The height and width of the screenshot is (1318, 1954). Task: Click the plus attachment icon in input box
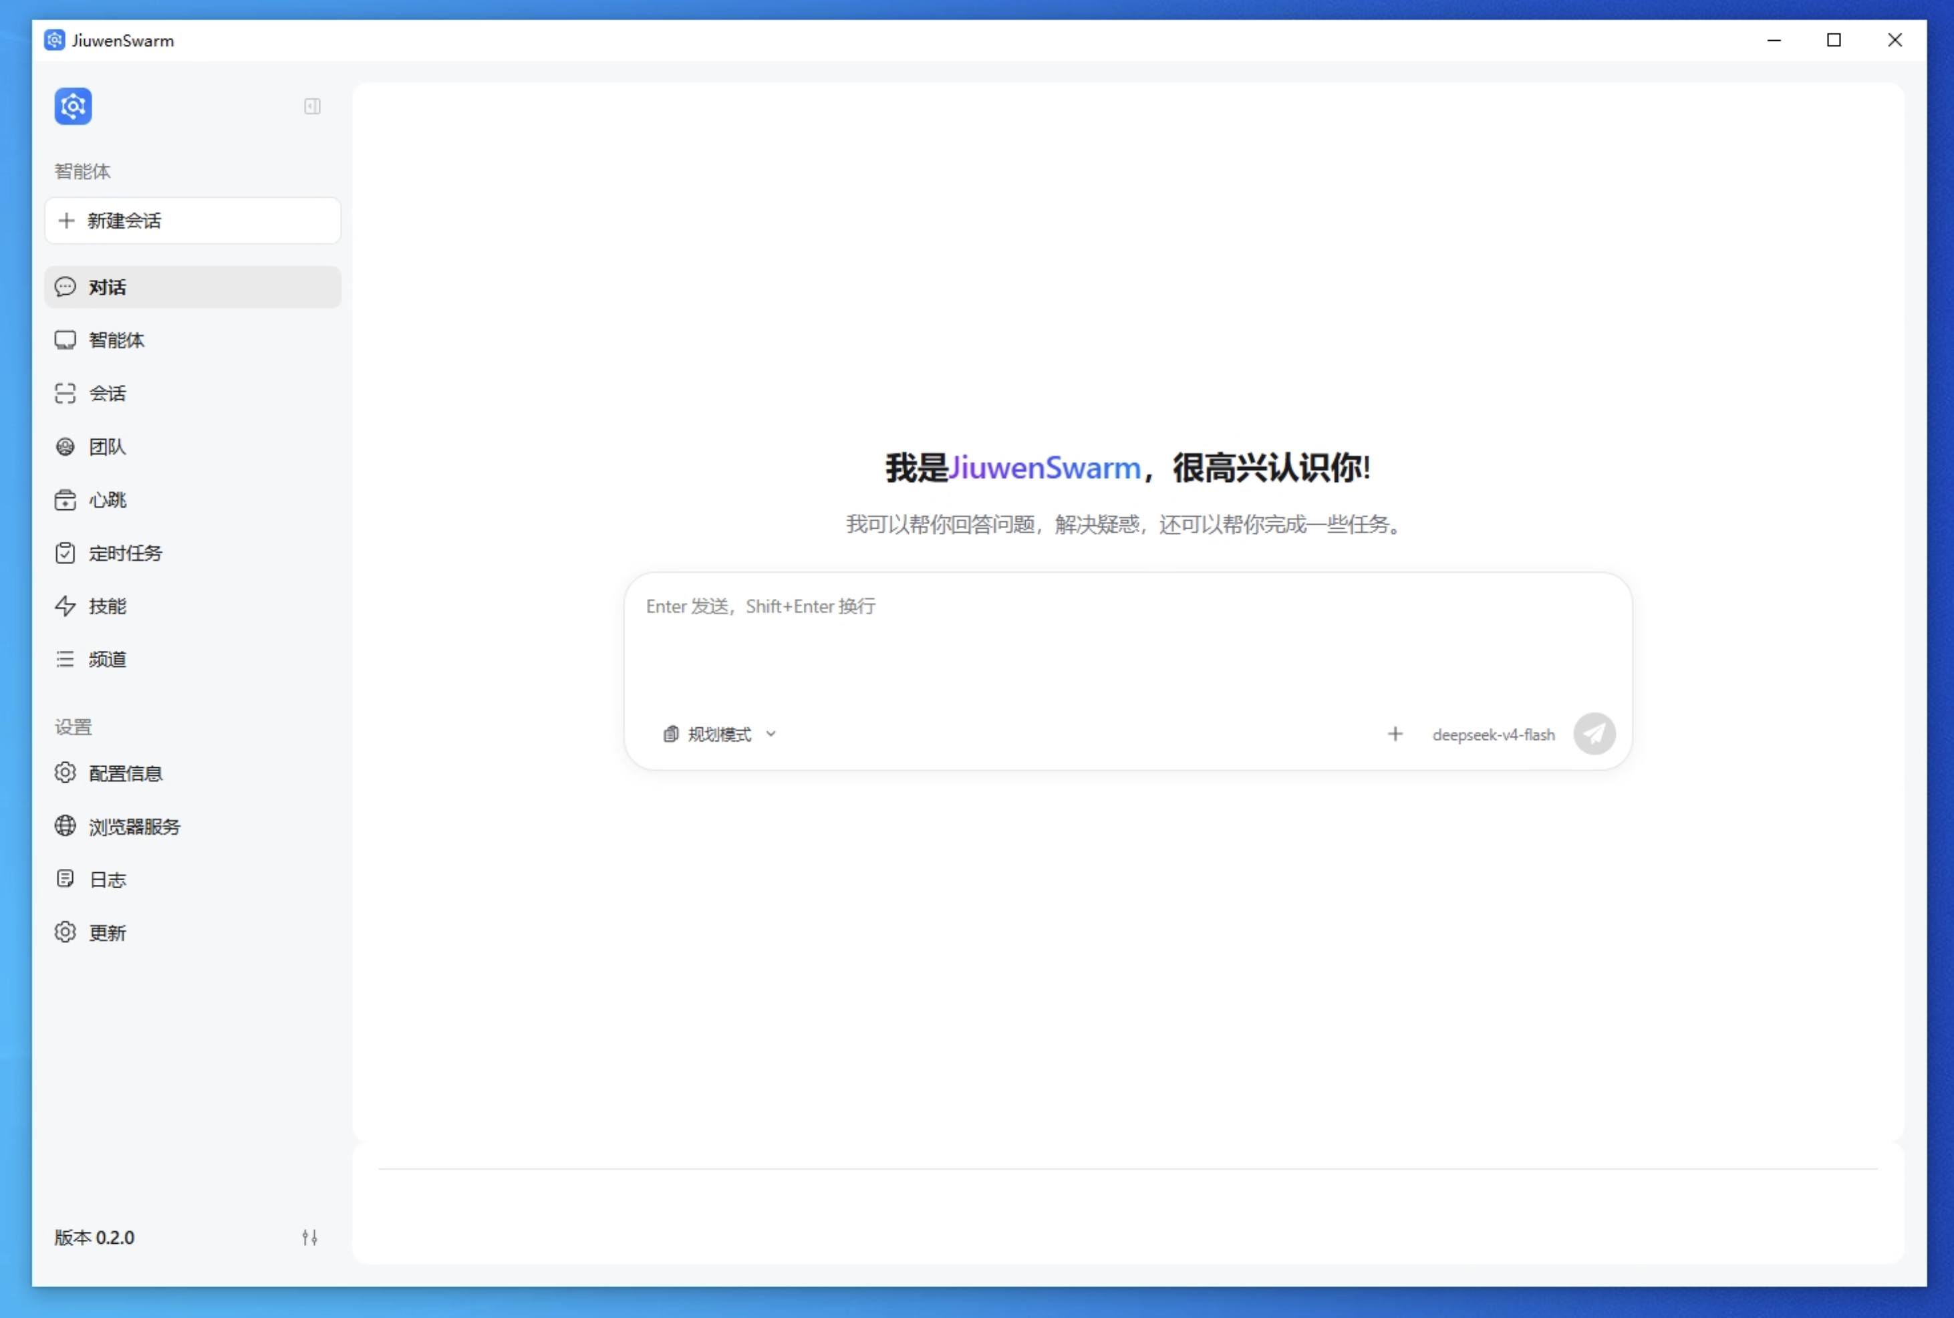(1395, 735)
